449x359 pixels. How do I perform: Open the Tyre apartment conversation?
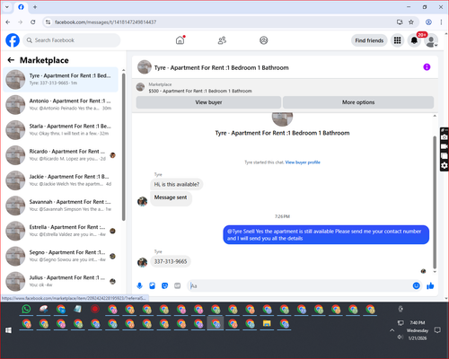[x=61, y=80]
